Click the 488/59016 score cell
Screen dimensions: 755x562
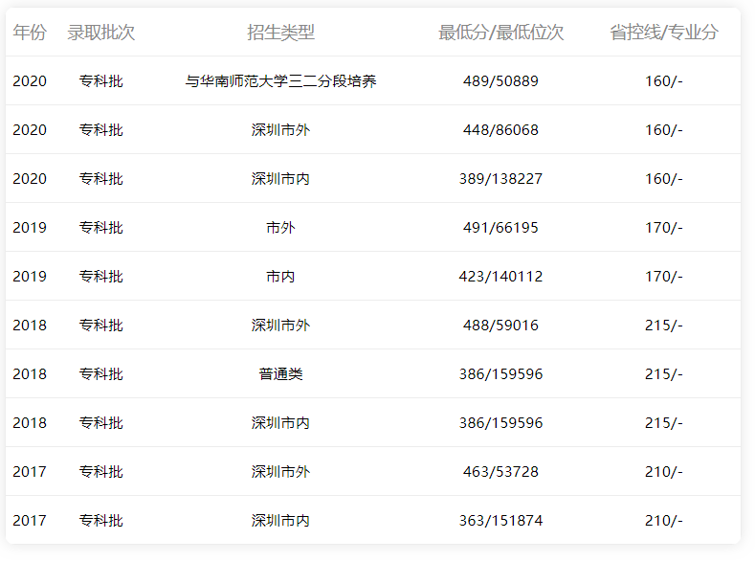500,326
